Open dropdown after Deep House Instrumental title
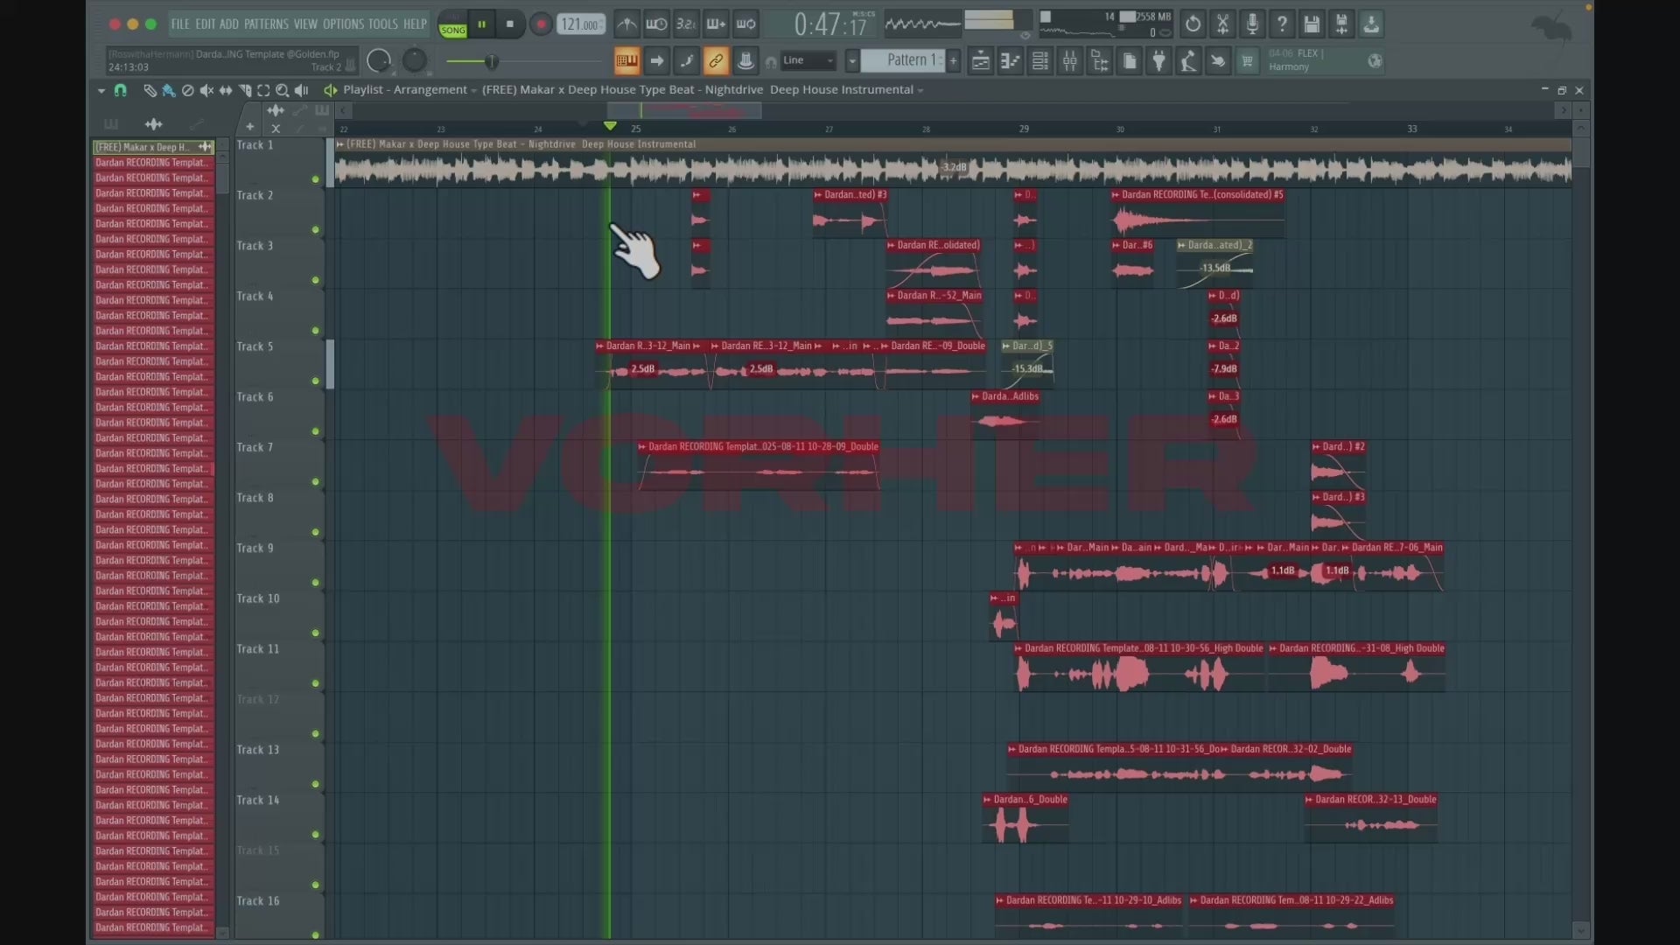The image size is (1680, 945). (920, 90)
